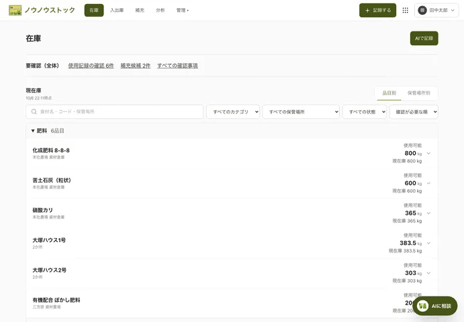
Task: Click the 三方原 資材置場 location text
Action: click(46, 307)
